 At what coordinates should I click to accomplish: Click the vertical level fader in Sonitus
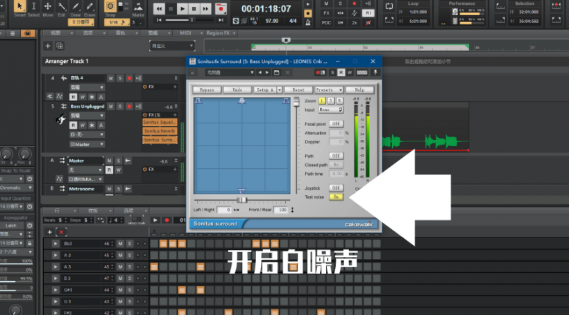(x=296, y=102)
